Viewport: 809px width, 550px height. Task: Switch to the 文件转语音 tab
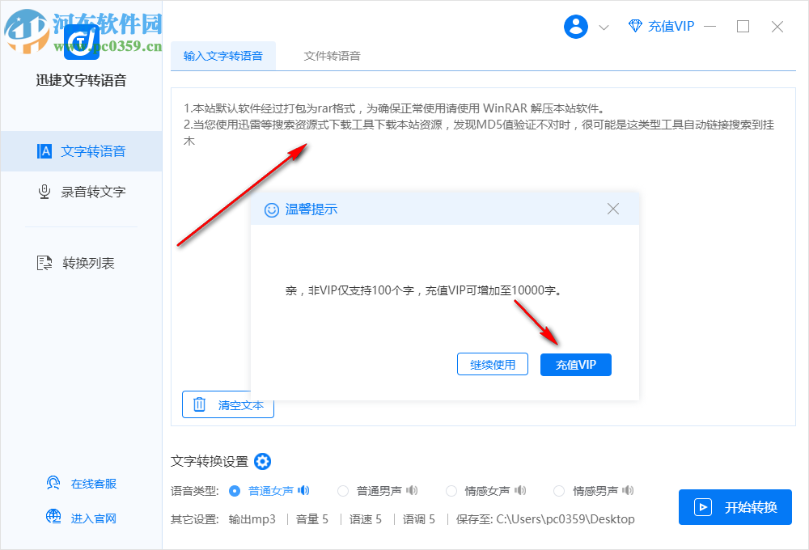coord(332,57)
